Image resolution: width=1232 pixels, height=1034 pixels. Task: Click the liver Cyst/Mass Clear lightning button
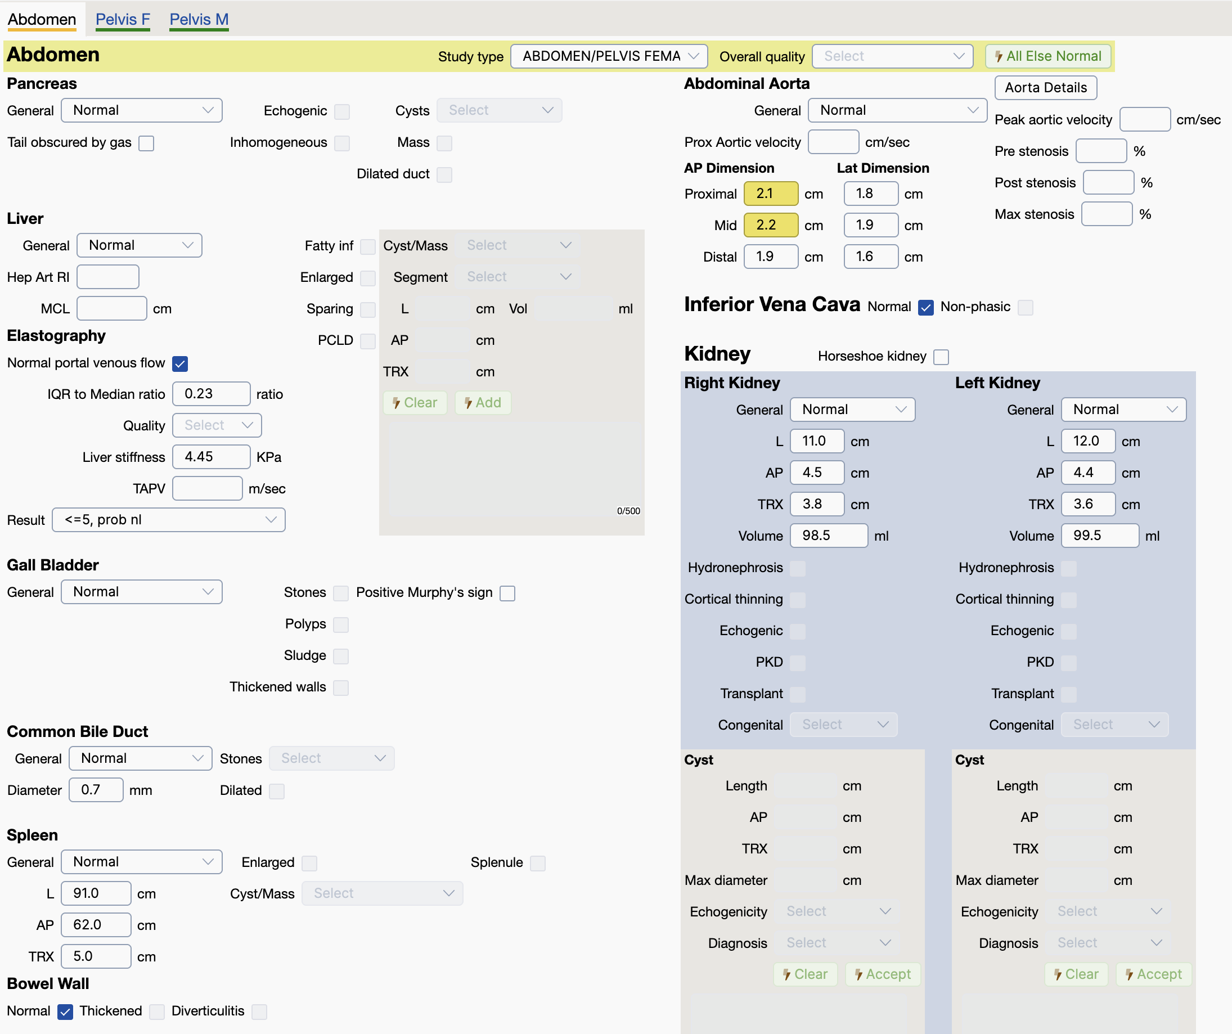pos(415,403)
